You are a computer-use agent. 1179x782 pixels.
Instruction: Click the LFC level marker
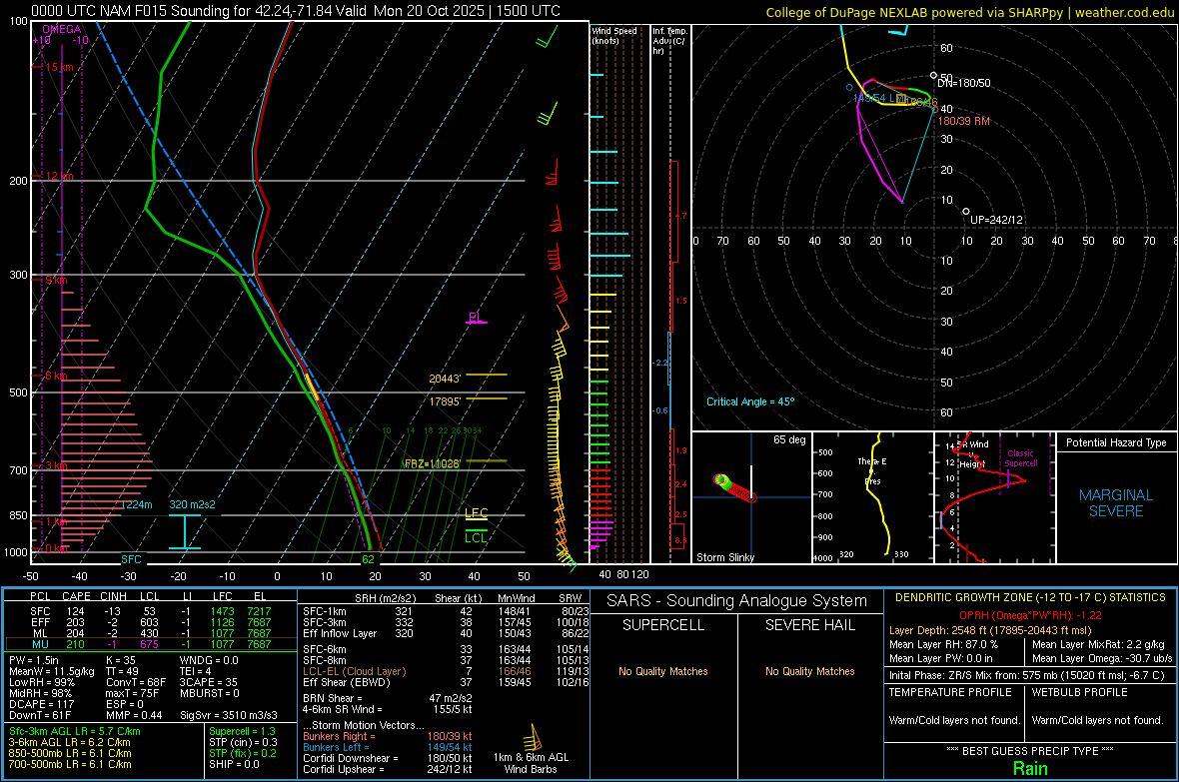(x=477, y=513)
